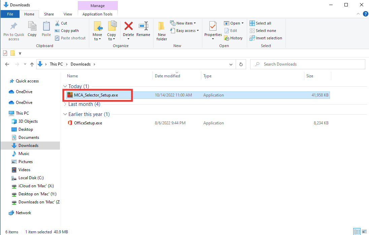Viewport: 369px width, 235px height.
Task: Click the Edit button in Open group
Action: [231, 31]
